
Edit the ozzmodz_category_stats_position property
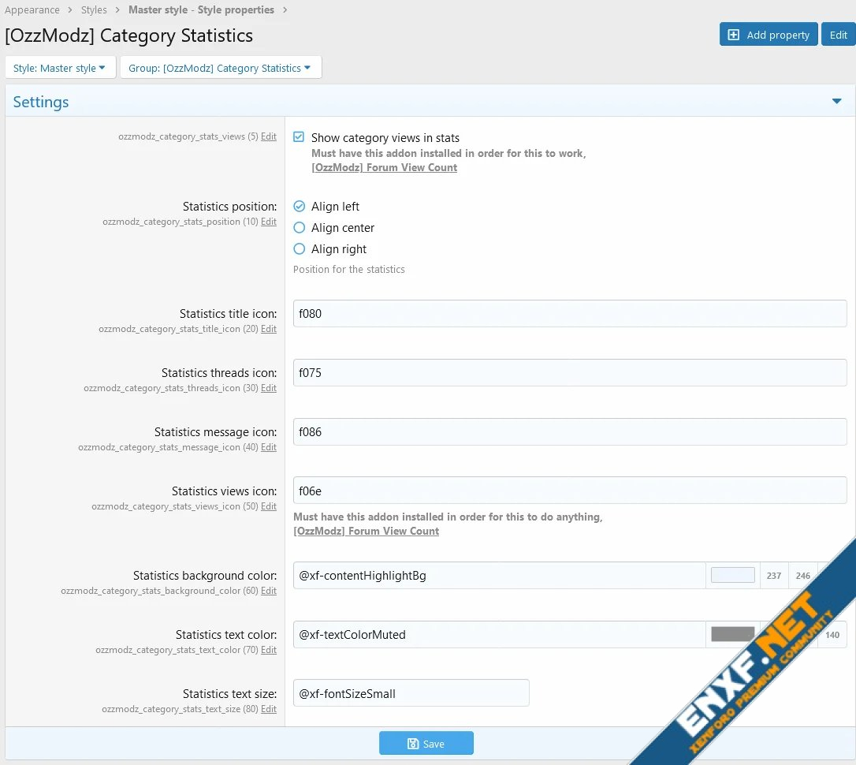point(269,222)
